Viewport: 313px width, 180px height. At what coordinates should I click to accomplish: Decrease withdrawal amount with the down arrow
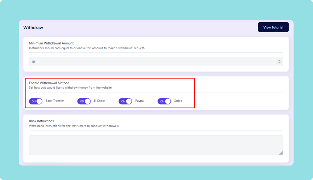[x=279, y=63]
